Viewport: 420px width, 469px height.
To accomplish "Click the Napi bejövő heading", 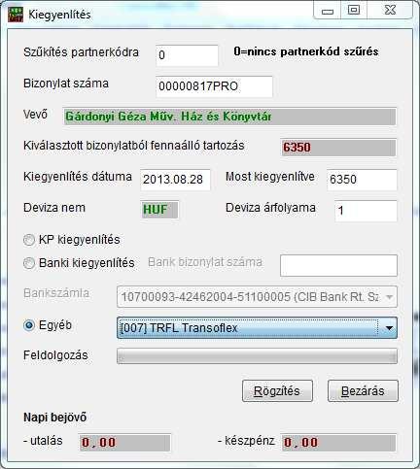I will pyautogui.click(x=55, y=418).
